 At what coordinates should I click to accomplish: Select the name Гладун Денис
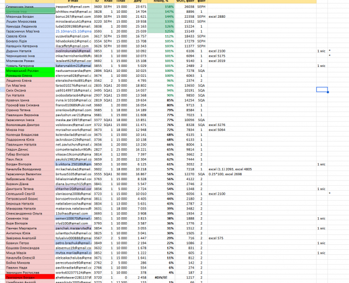point(30,149)
